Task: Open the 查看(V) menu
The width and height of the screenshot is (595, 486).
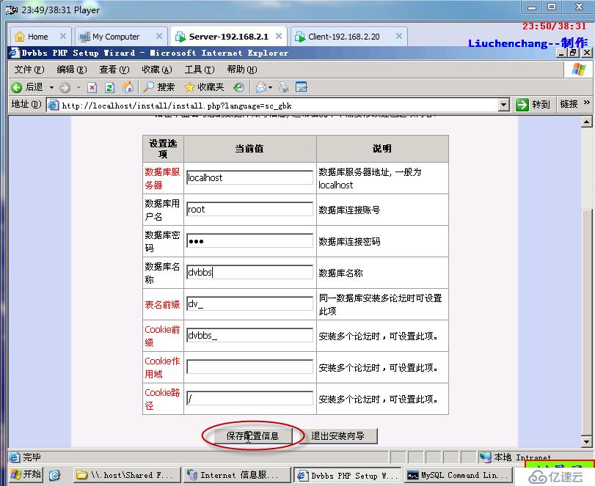Action: click(x=114, y=70)
